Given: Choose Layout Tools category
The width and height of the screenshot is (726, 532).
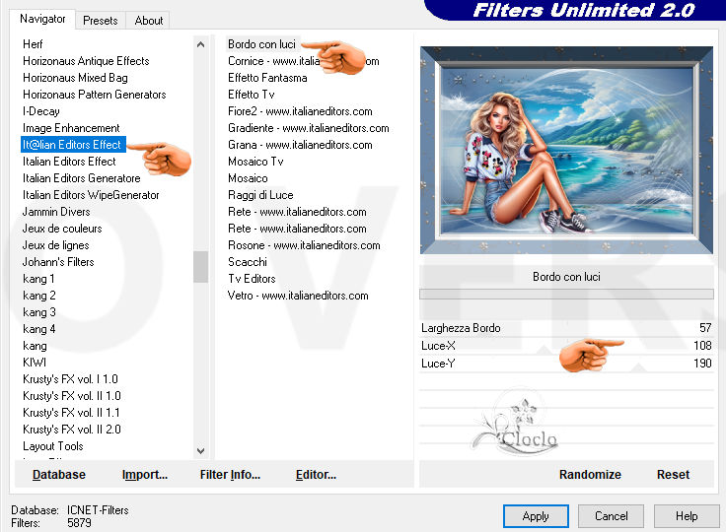Looking at the screenshot, I should point(53,446).
